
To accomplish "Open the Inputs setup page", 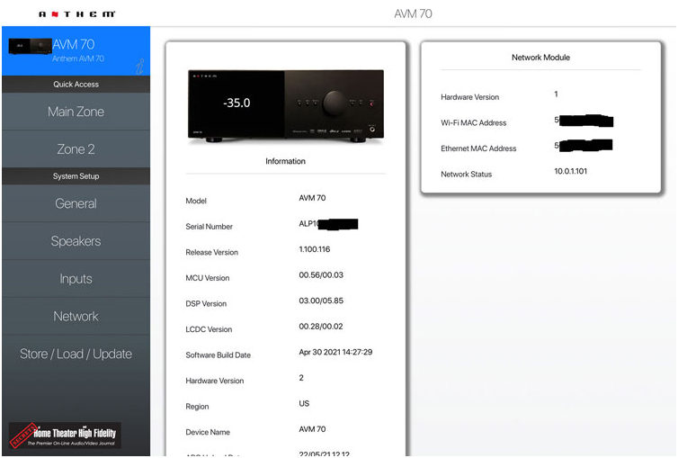I will click(x=76, y=279).
